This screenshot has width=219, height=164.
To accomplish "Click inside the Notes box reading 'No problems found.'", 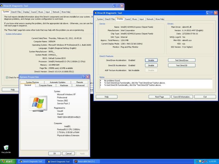I will (156, 84).
